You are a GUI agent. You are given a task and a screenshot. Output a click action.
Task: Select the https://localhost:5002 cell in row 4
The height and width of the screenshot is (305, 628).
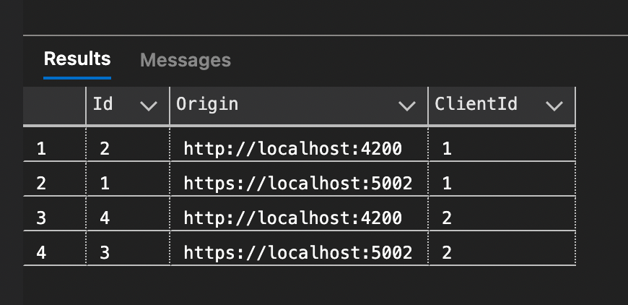[x=297, y=252]
